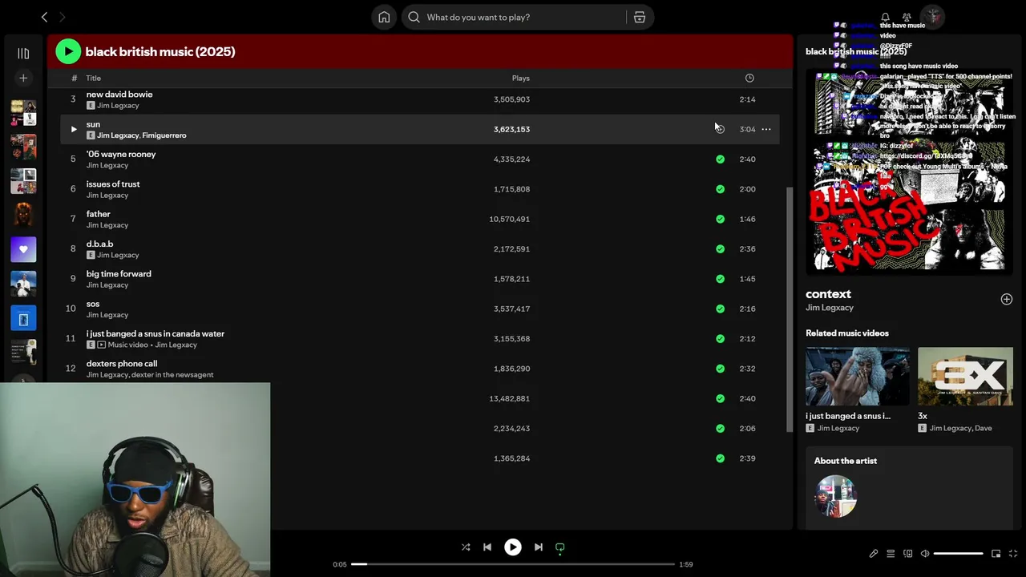Select track ''06 wayne rooney'
The image size is (1026, 577).
pos(121,154)
